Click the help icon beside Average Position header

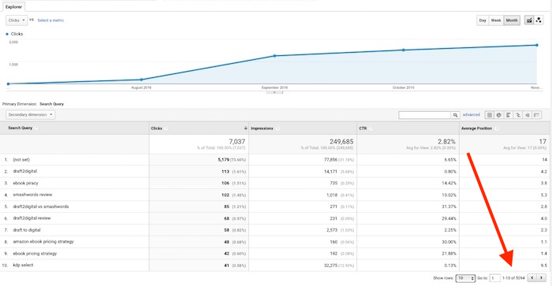click(x=496, y=128)
